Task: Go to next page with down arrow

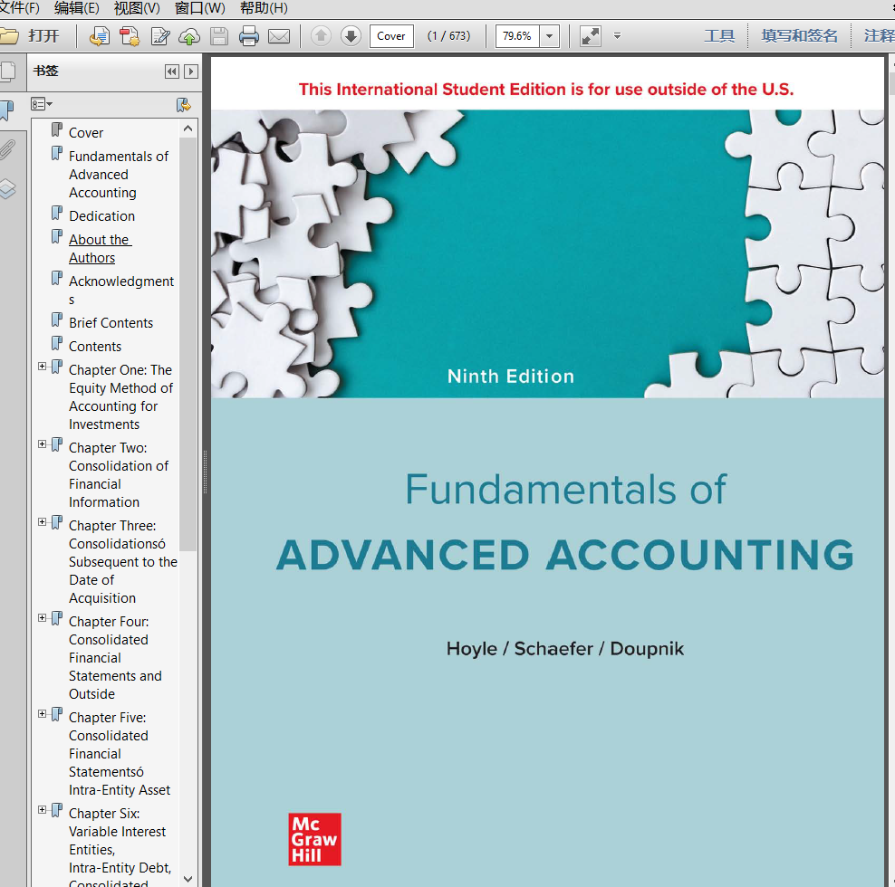Action: pos(351,36)
